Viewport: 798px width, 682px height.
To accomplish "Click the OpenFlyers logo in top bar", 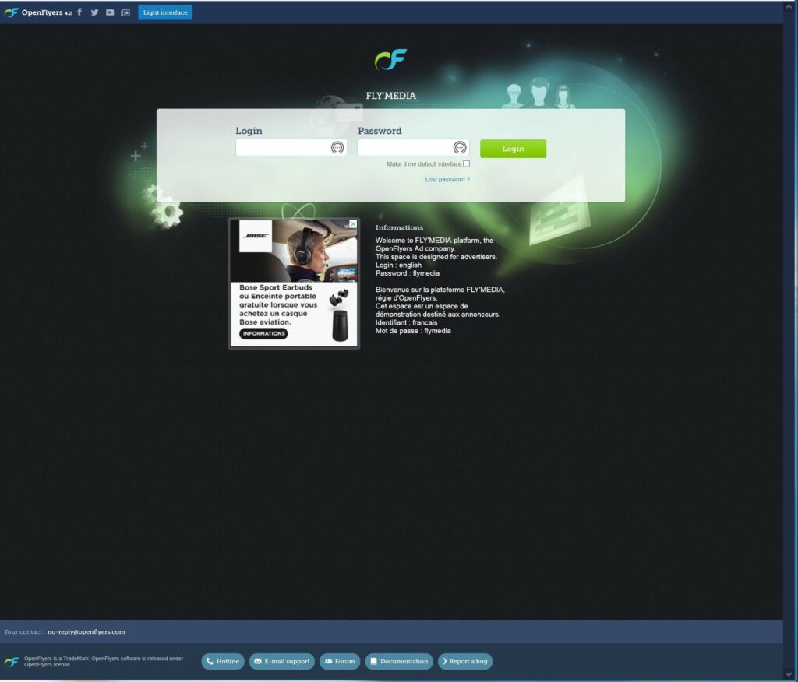I will 11,12.
